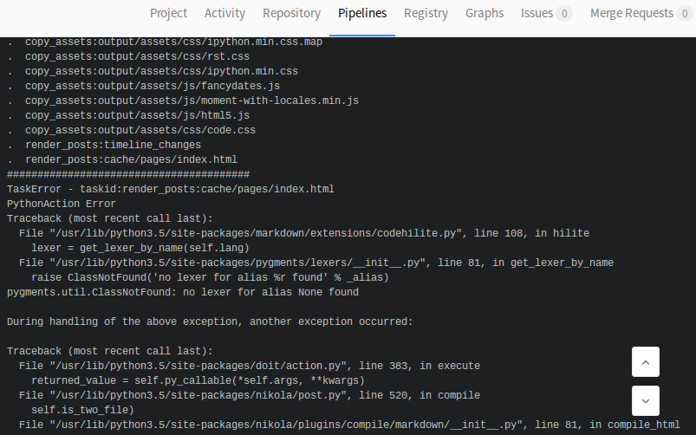Select the Pipelines tab

(362, 13)
